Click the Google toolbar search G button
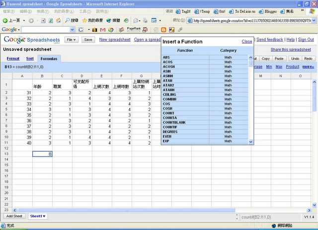This screenshot has width=318, height=230. coord(80,30)
